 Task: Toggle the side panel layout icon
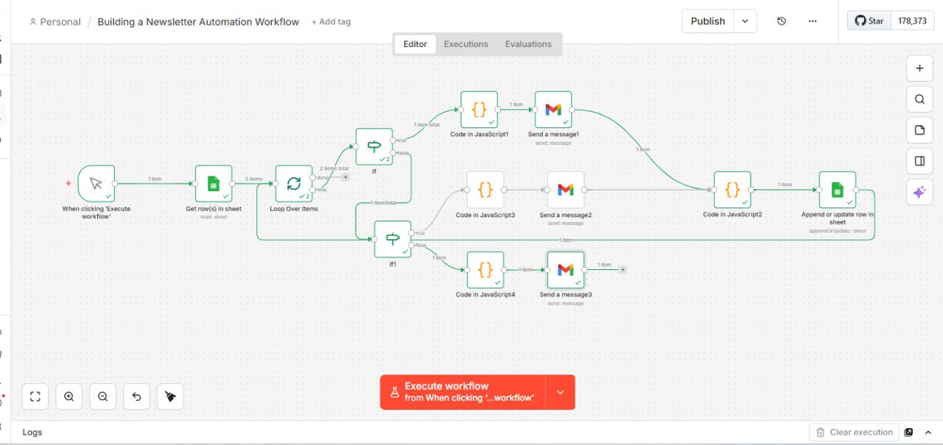(919, 161)
